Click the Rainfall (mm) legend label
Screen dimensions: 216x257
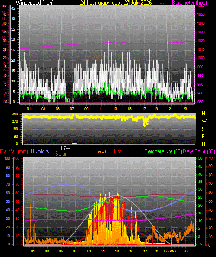coord(14,151)
